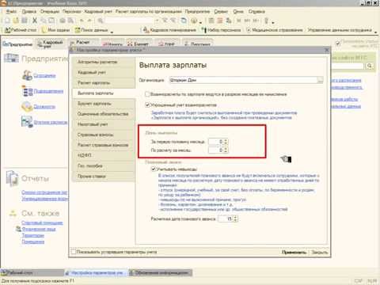Screen dimensions: 380x285
Task: Open the Сервис menu
Action: coord(221,12)
